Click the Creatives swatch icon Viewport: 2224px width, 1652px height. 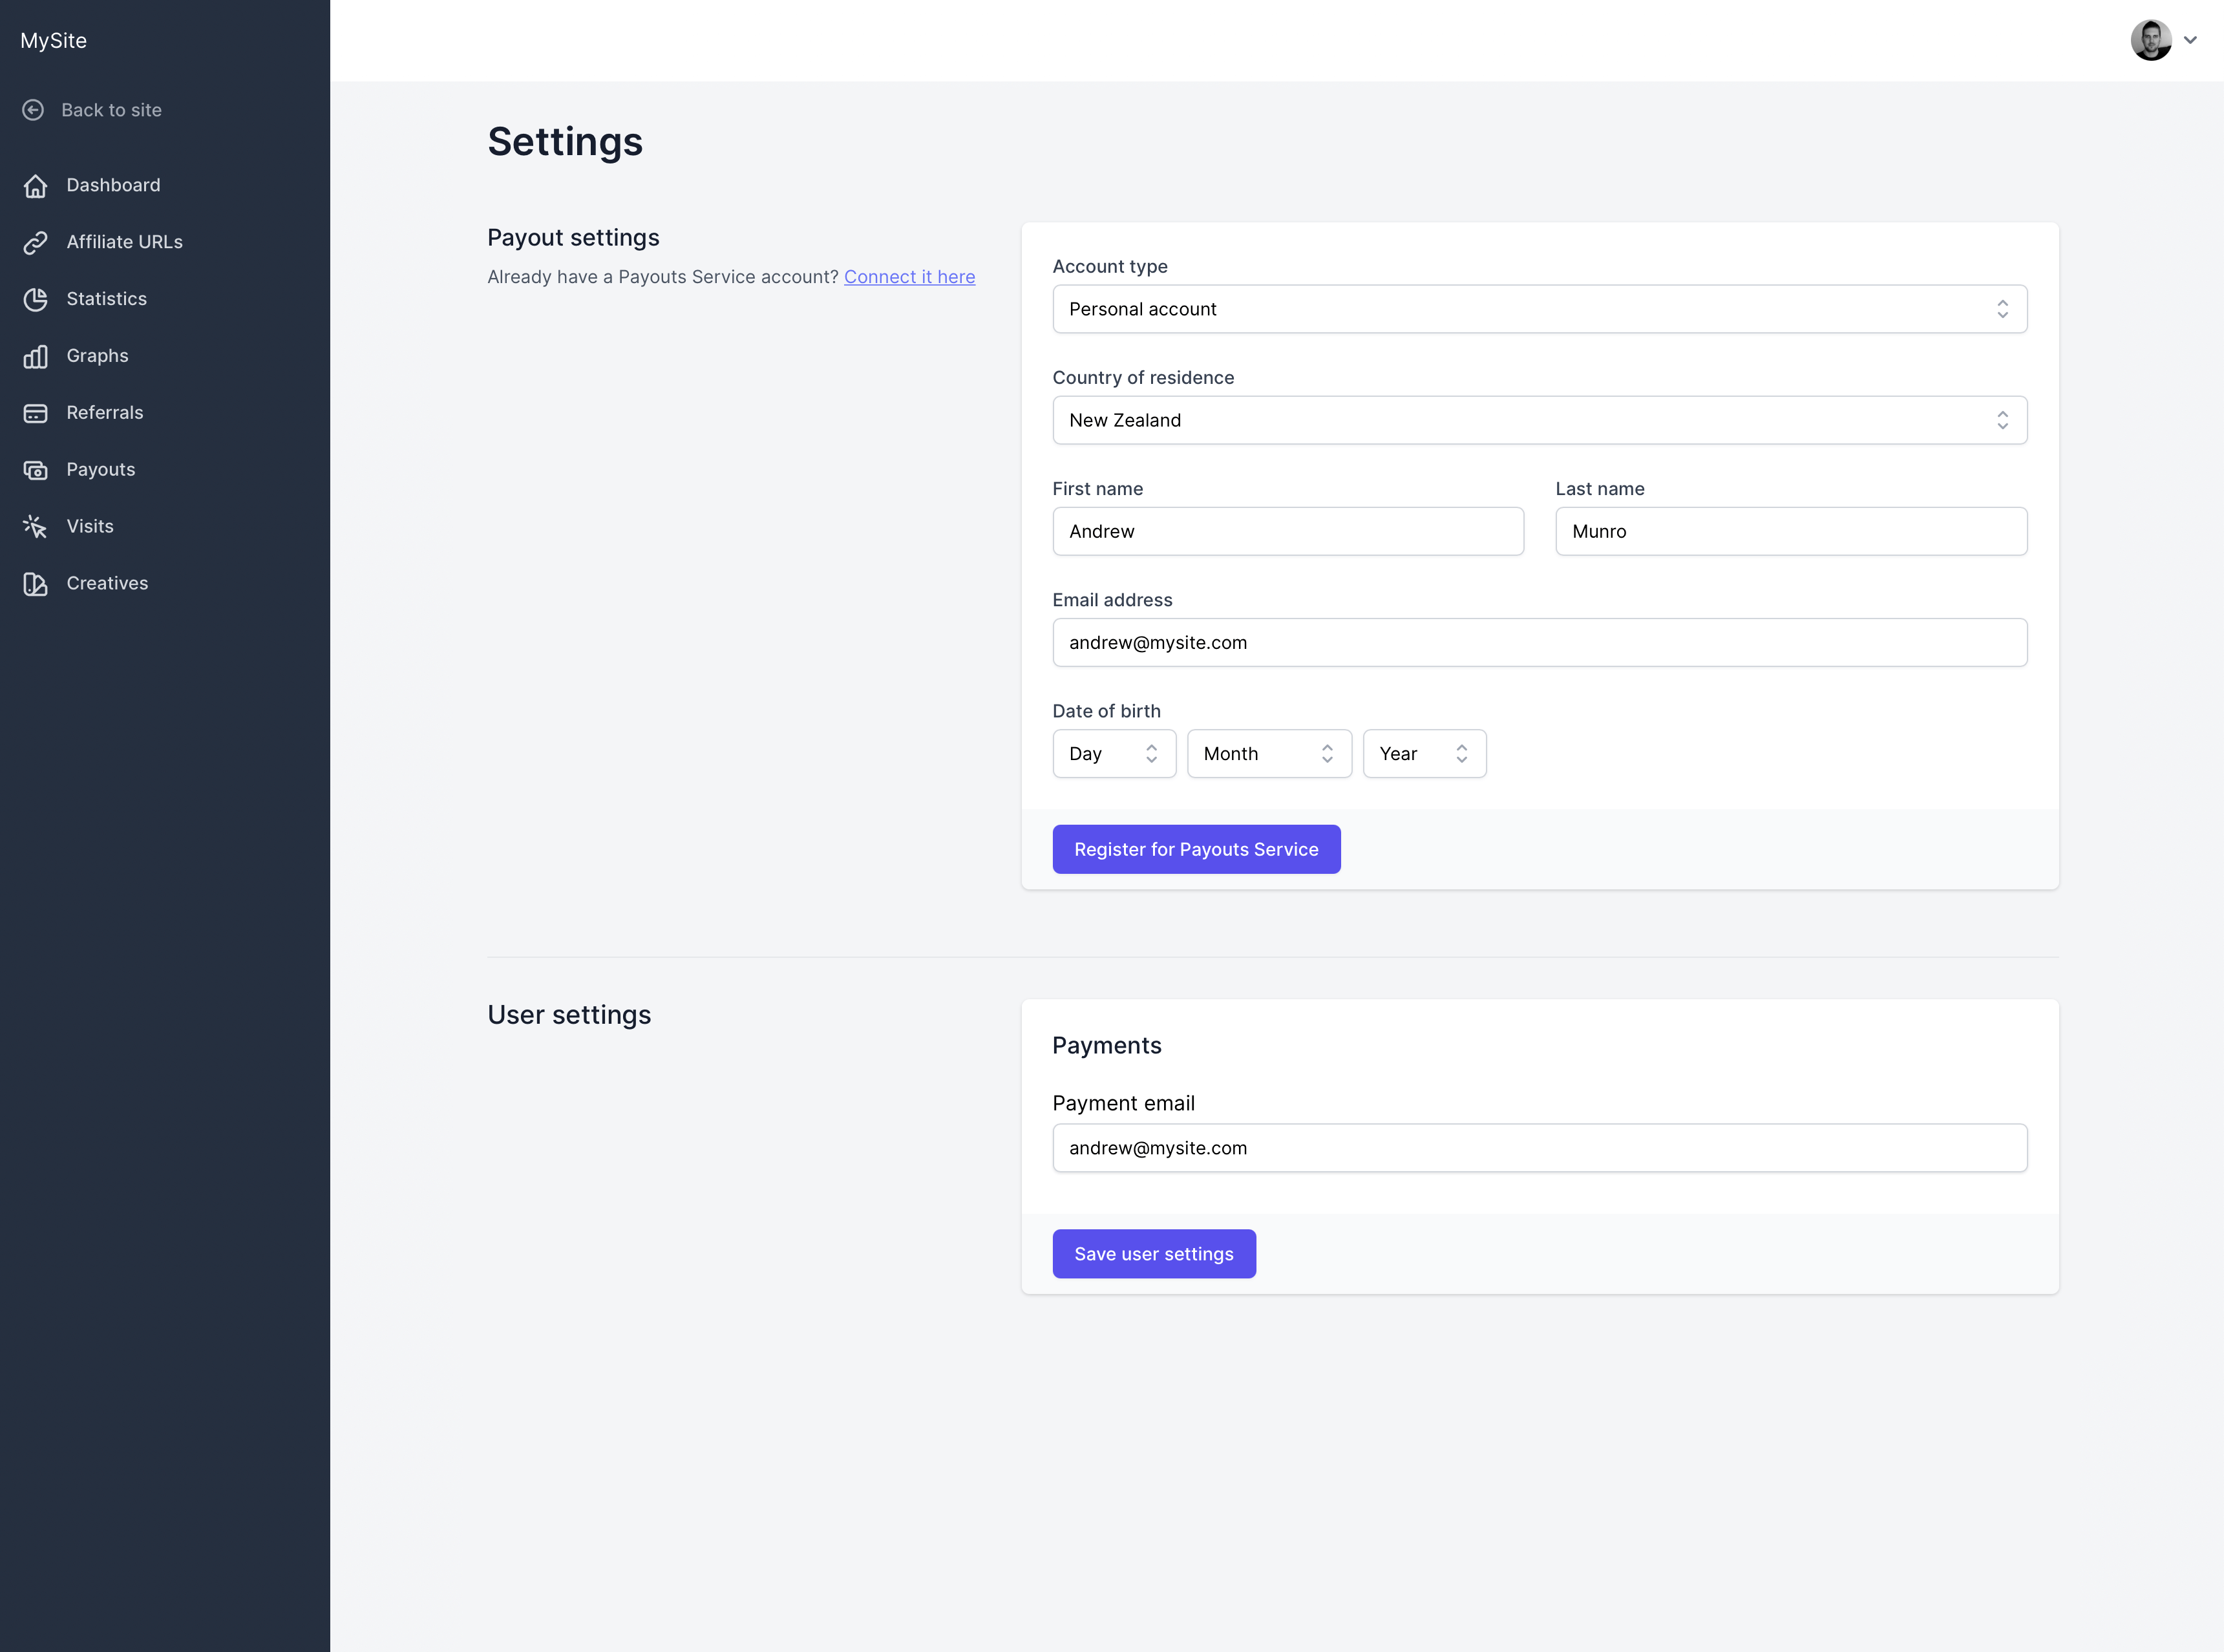pos(35,584)
